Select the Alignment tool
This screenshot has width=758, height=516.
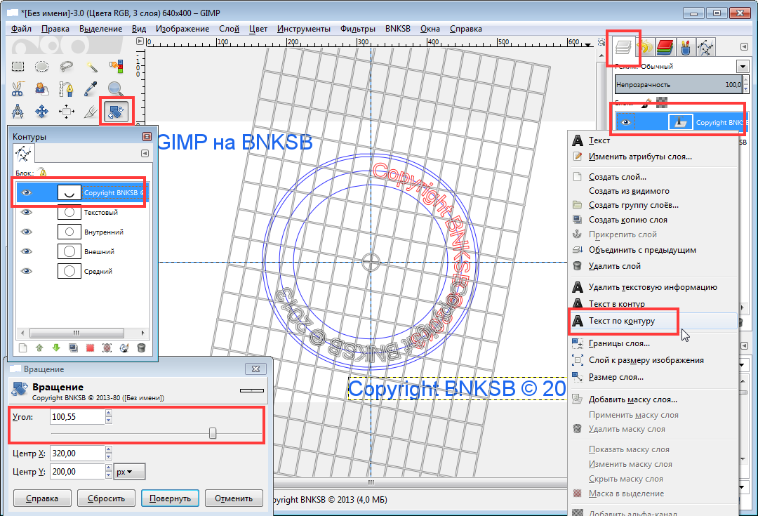tap(67, 112)
